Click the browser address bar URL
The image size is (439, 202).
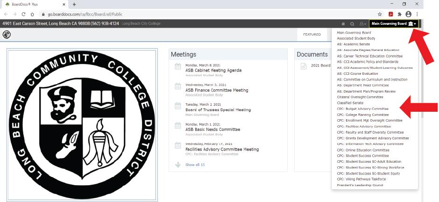(x=85, y=14)
